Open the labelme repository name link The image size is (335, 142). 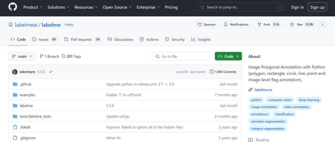[x=51, y=25]
